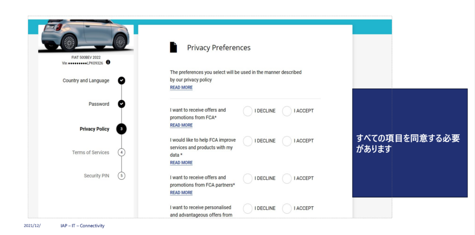This screenshot has width=475, height=235.
Task: Select I DECLINE for improving services with data
Action: pos(248,141)
